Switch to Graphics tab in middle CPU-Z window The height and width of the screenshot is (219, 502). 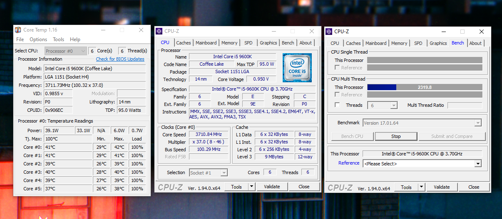(268, 43)
